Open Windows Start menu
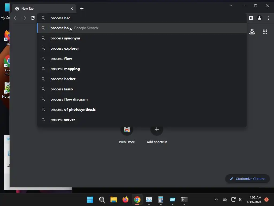The width and height of the screenshot is (274, 206). pyautogui.click(x=90, y=200)
